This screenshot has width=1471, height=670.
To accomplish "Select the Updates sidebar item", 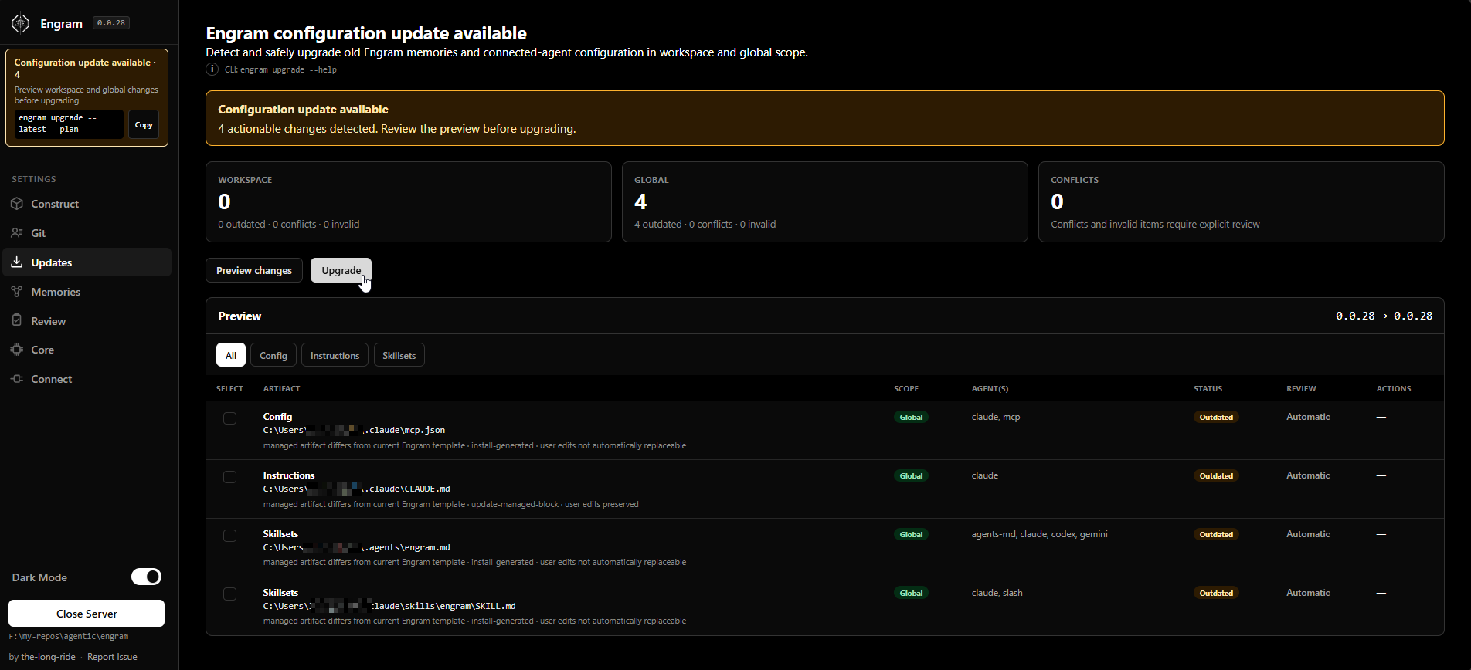I will point(87,262).
